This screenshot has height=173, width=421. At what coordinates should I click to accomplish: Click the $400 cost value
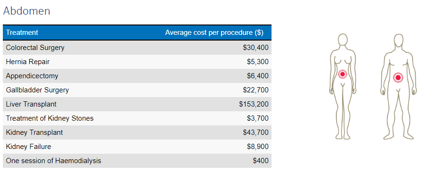pyautogui.click(x=261, y=161)
